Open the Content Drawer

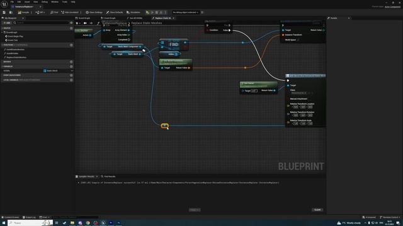(x=10, y=217)
